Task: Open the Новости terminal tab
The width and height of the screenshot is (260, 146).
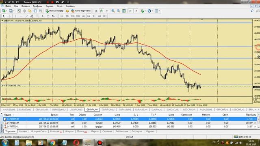Action: [x=56, y=131]
